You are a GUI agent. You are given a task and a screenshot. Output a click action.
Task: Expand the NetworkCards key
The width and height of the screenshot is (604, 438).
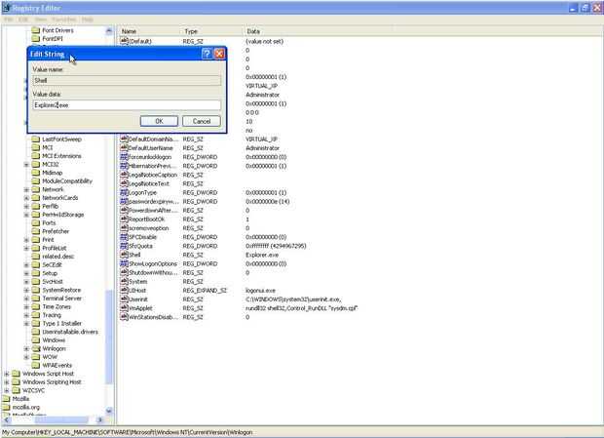tap(26, 198)
